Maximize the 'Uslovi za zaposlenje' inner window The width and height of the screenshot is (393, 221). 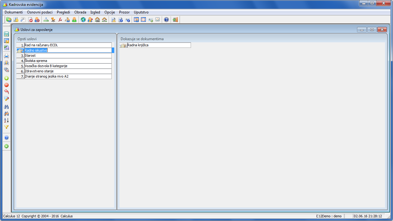[x=372, y=30]
